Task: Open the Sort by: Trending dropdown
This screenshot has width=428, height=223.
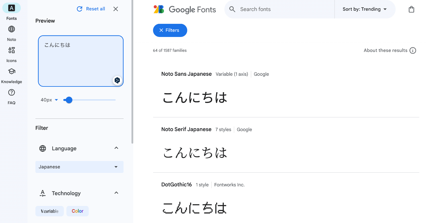Action: point(365,9)
